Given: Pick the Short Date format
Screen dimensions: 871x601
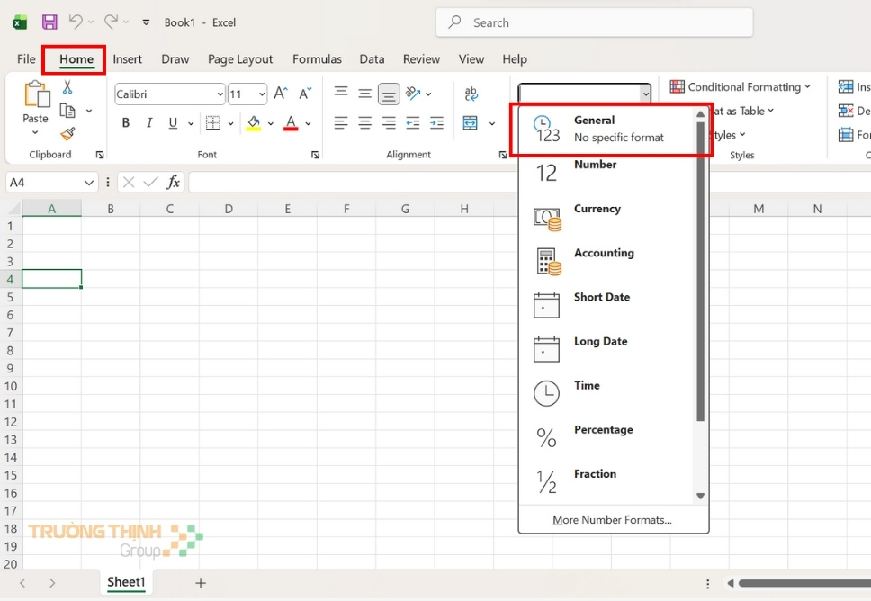Looking at the screenshot, I should (x=601, y=297).
